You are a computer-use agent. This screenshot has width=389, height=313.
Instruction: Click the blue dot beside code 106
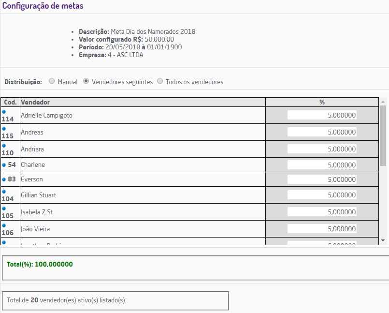click(x=4, y=225)
